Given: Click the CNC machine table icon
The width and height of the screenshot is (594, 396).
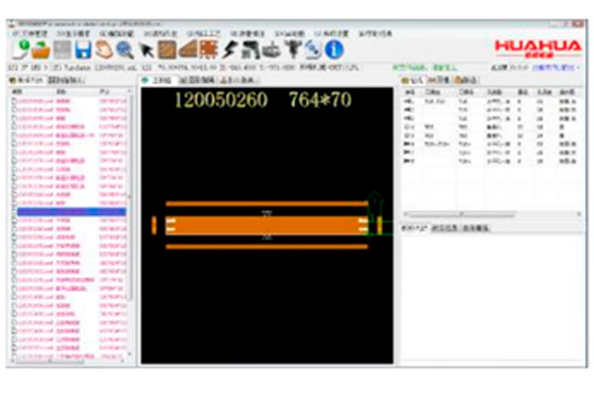Looking at the screenshot, I should click(x=271, y=50).
